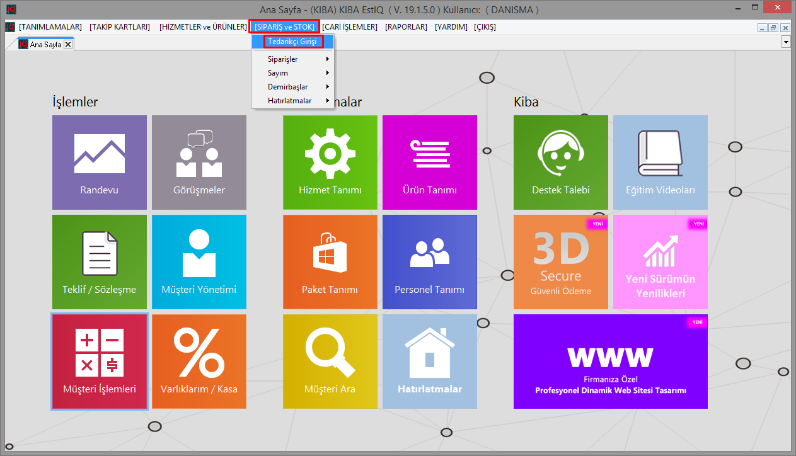The height and width of the screenshot is (456, 796).
Task: Open the Randevu appointment tile
Action: tap(100, 162)
